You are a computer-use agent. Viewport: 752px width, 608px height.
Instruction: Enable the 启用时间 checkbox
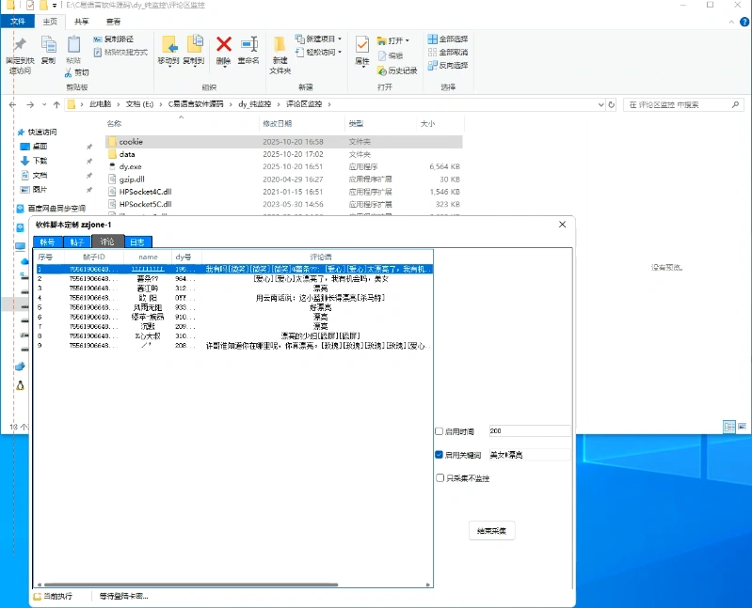[x=440, y=431]
